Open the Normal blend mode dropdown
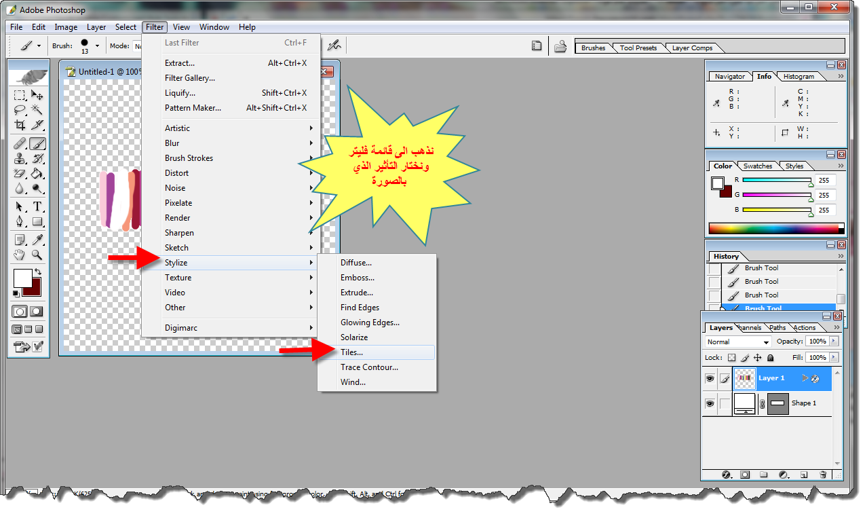 click(x=738, y=342)
